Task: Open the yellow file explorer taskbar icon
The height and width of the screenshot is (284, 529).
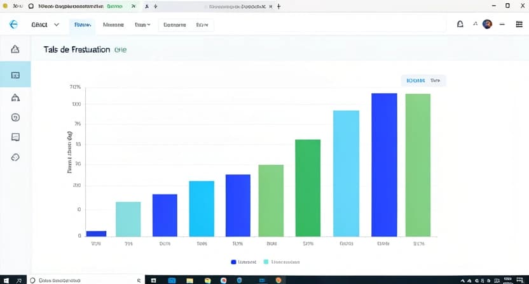Action: pos(189,280)
